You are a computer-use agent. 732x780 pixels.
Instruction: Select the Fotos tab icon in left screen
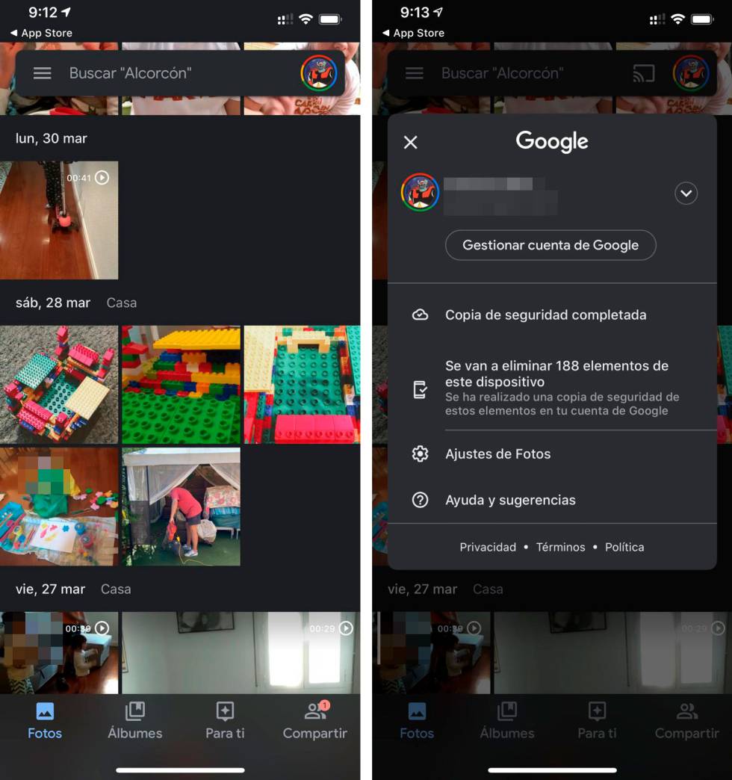[45, 711]
